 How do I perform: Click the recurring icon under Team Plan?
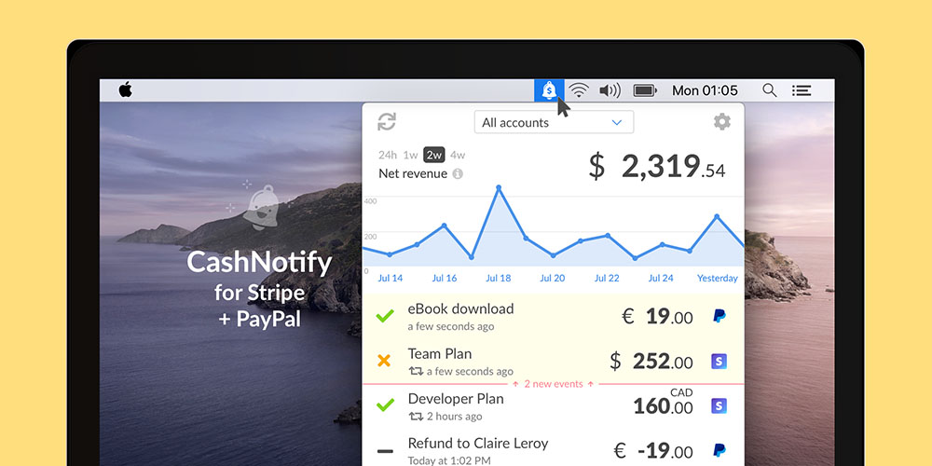(416, 372)
